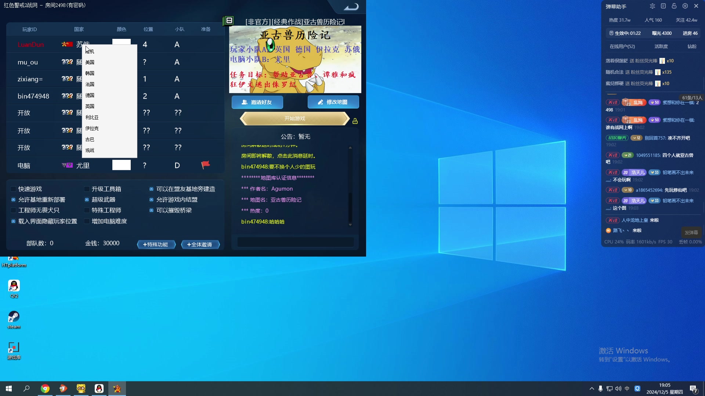Toggle the 允许基地重新部署 checkbox
The height and width of the screenshot is (396, 705).
13,200
